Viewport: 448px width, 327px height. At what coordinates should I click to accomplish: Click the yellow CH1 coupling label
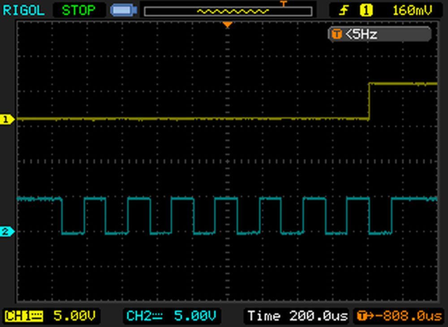point(24,316)
